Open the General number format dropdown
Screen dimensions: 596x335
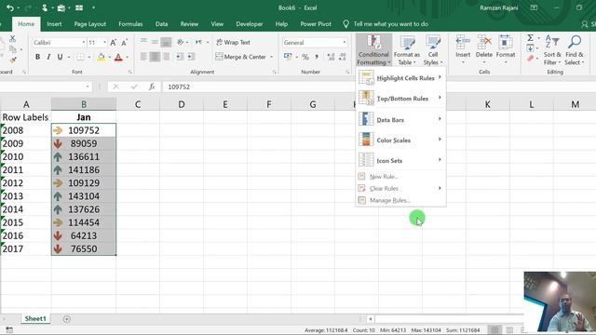345,43
